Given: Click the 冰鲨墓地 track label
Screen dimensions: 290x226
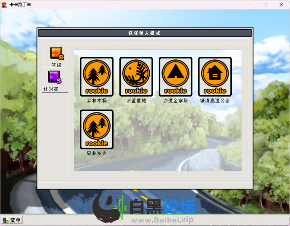Looking at the screenshot, I should pyautogui.click(x=136, y=101).
